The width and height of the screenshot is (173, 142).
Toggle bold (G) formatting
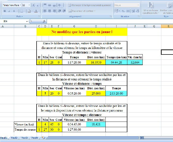pos(5,11)
